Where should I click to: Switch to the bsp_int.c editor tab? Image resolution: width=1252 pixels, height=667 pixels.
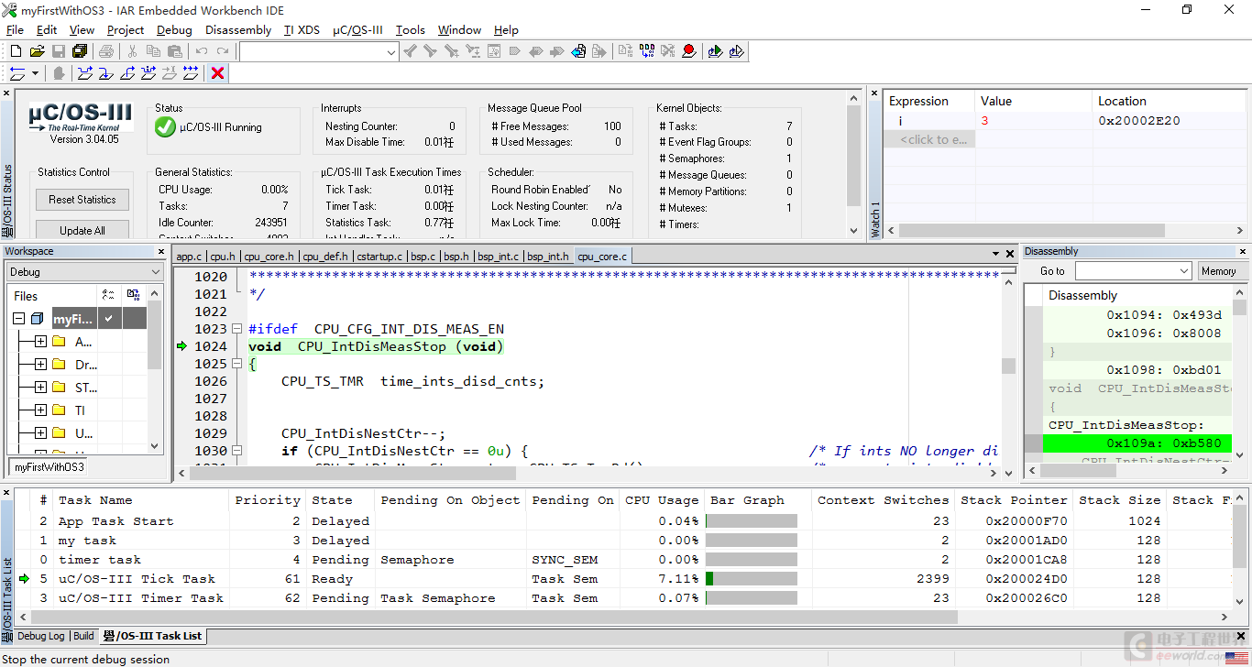(499, 257)
